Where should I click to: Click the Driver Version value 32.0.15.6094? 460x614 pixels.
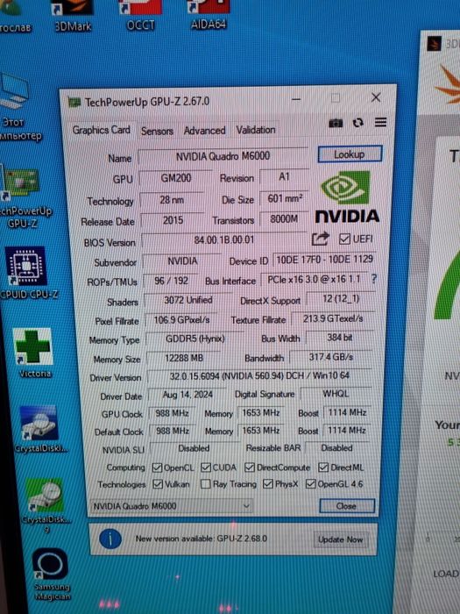coord(259,376)
